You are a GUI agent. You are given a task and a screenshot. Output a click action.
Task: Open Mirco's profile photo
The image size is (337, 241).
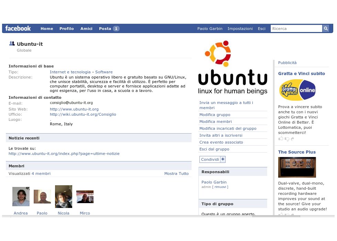[x=85, y=197]
